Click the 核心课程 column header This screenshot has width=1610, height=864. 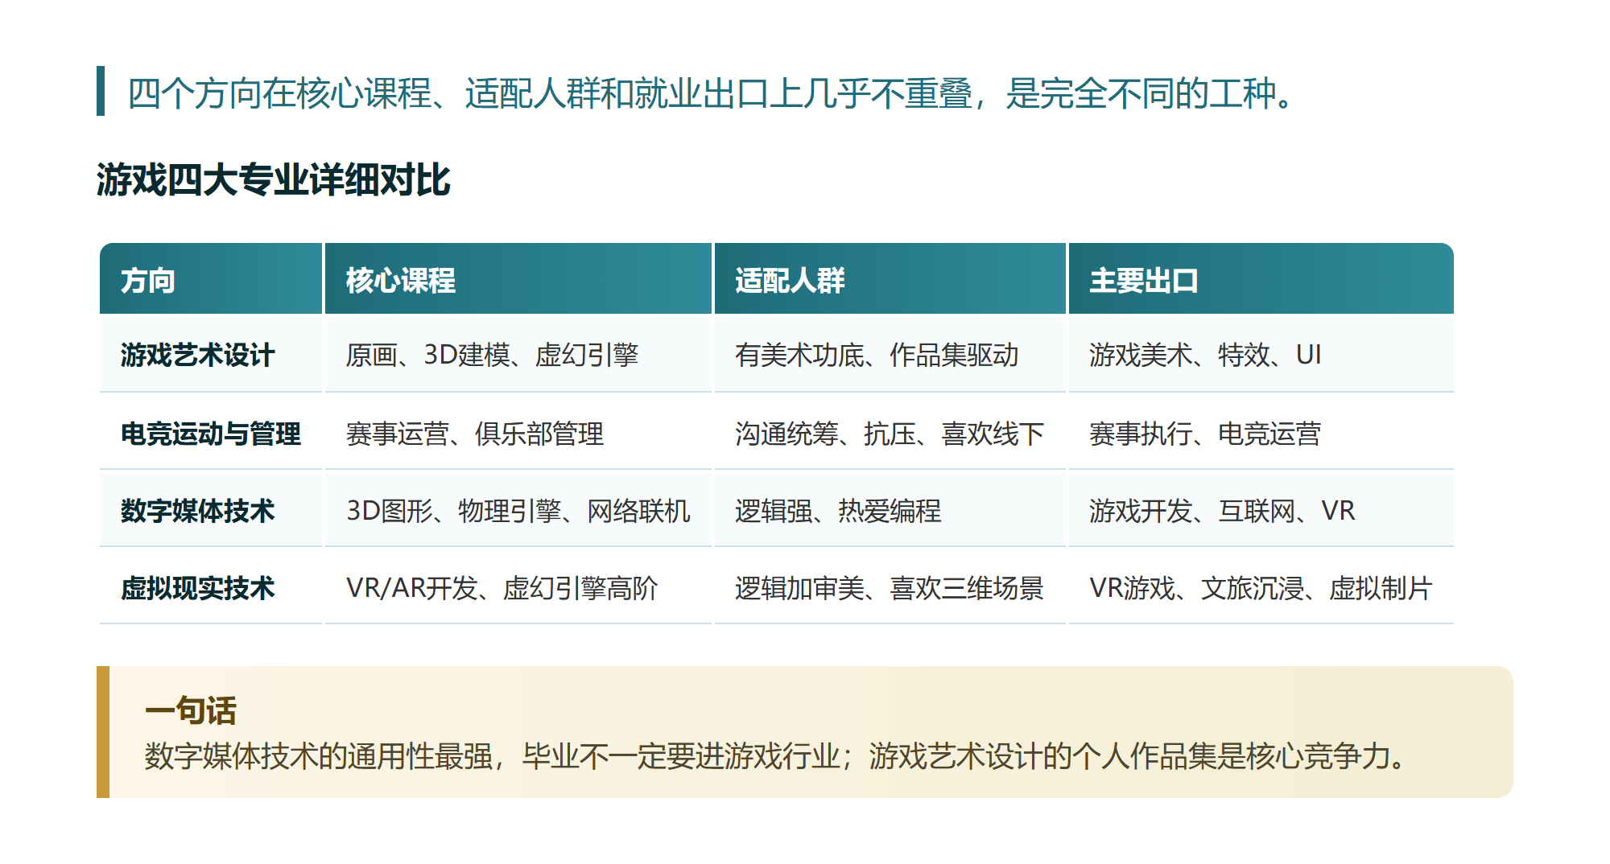tap(518, 279)
